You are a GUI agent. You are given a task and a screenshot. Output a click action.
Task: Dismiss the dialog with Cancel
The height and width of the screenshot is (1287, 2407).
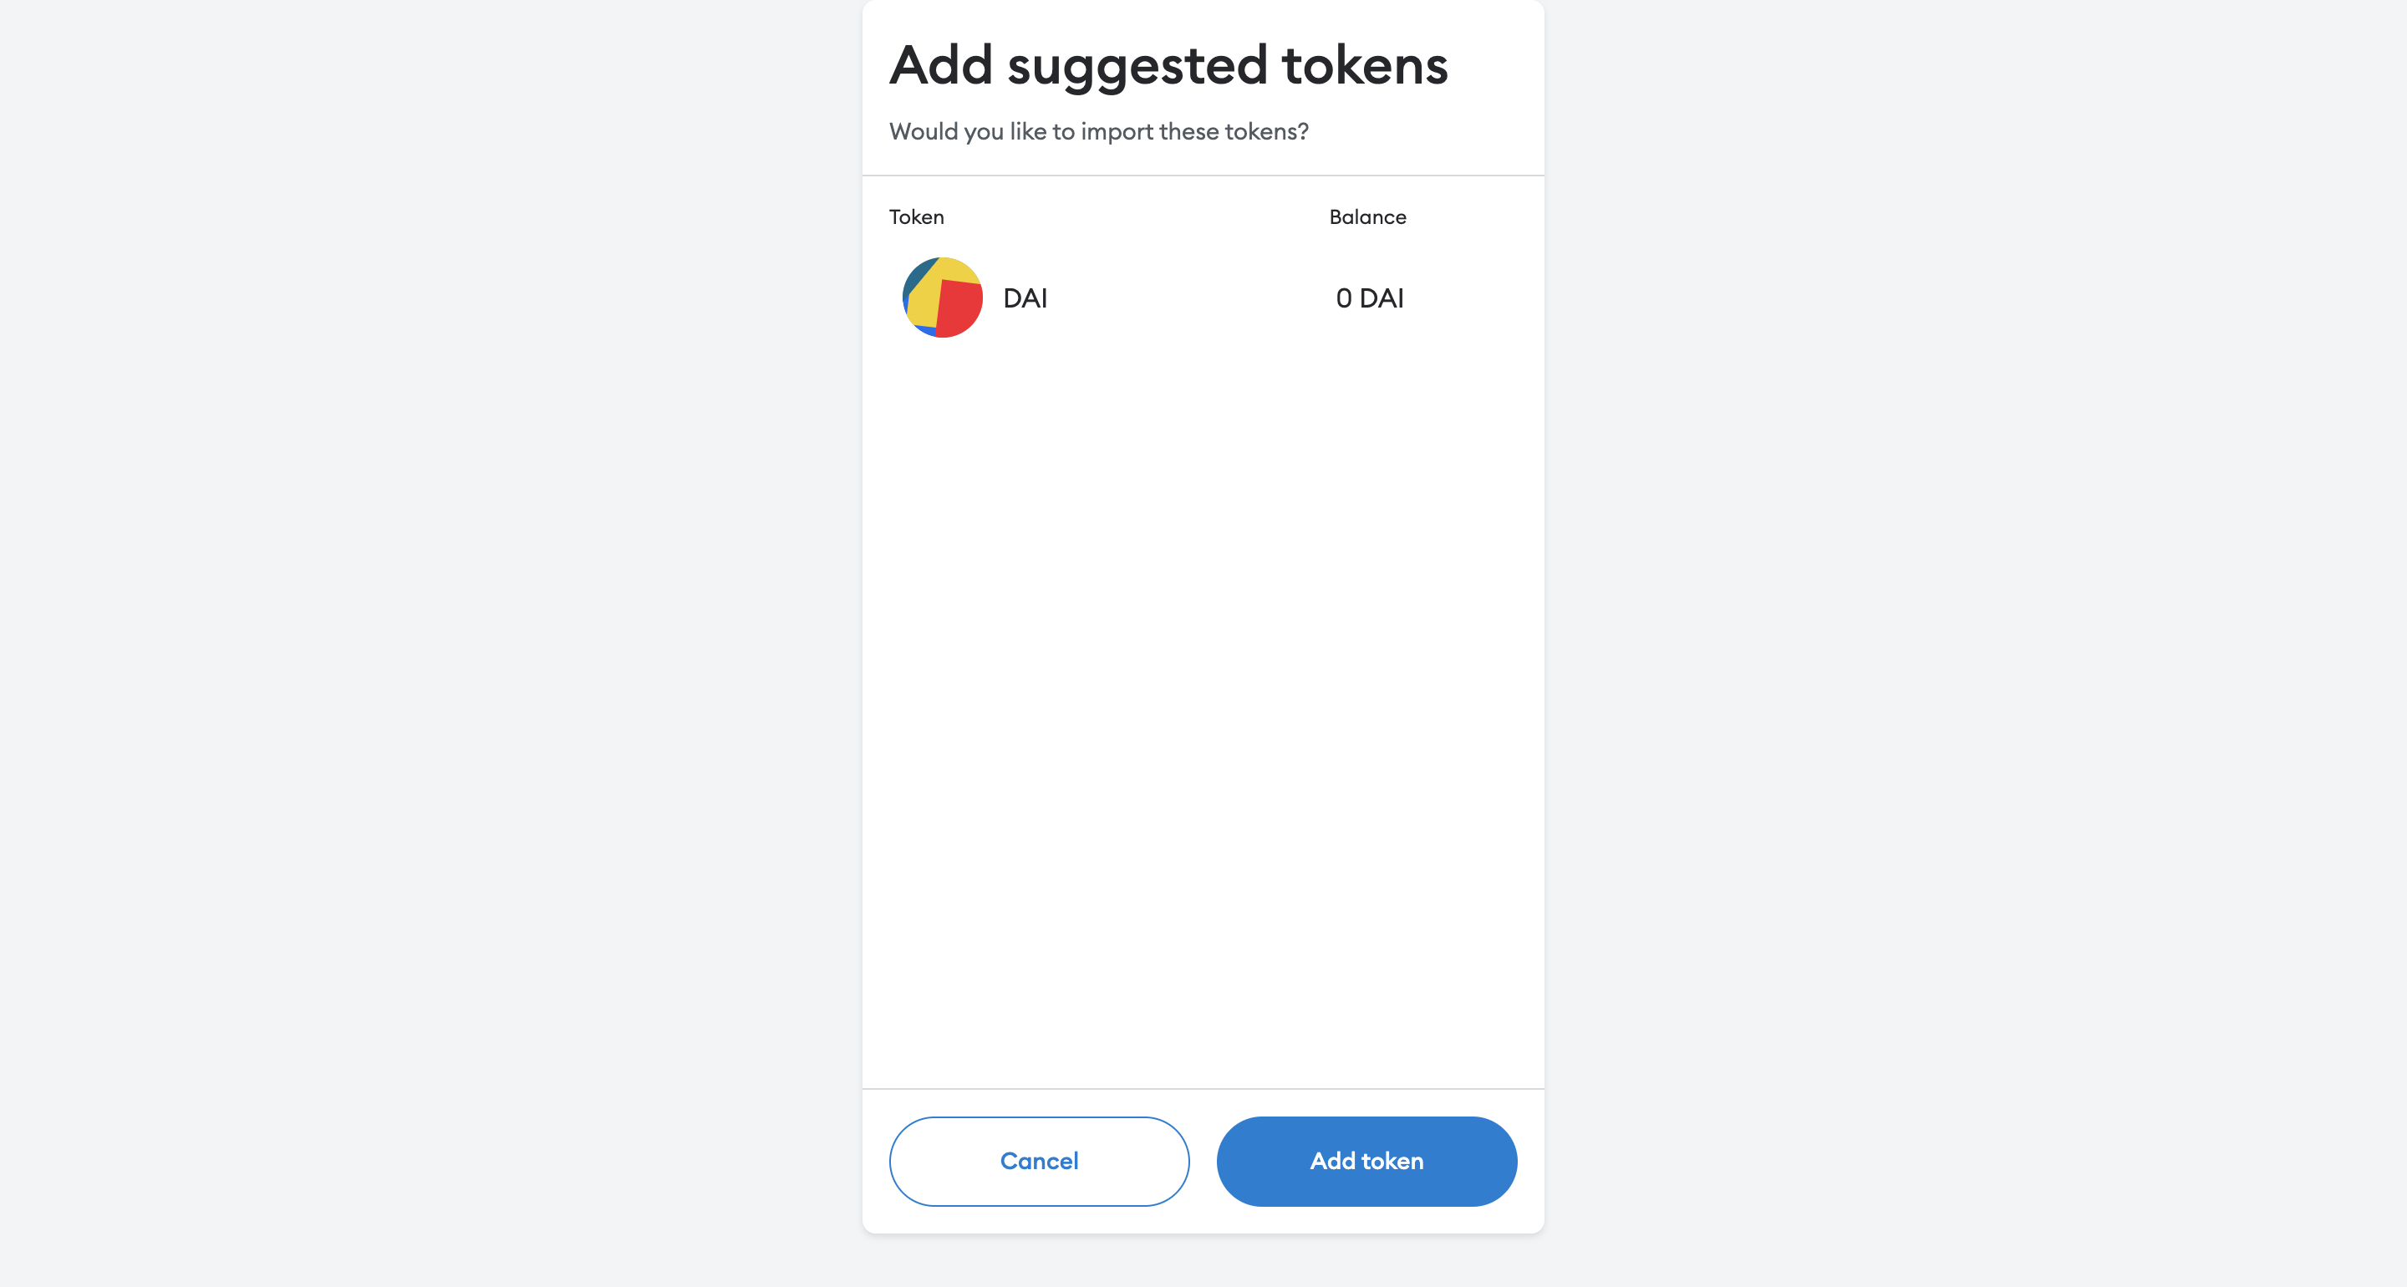[1039, 1161]
